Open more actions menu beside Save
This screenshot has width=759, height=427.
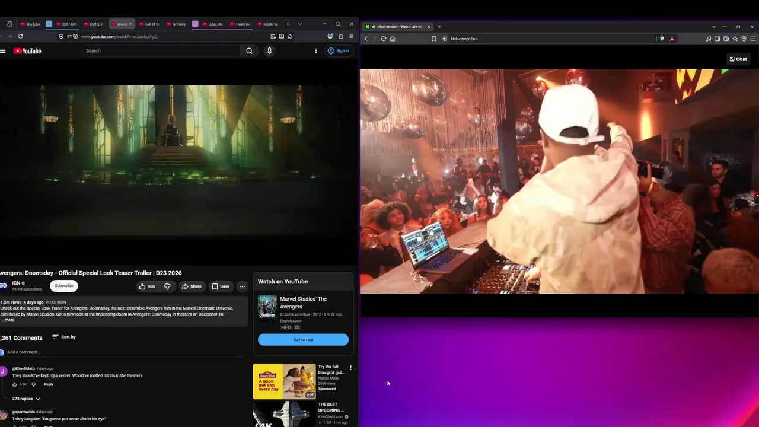point(242,286)
